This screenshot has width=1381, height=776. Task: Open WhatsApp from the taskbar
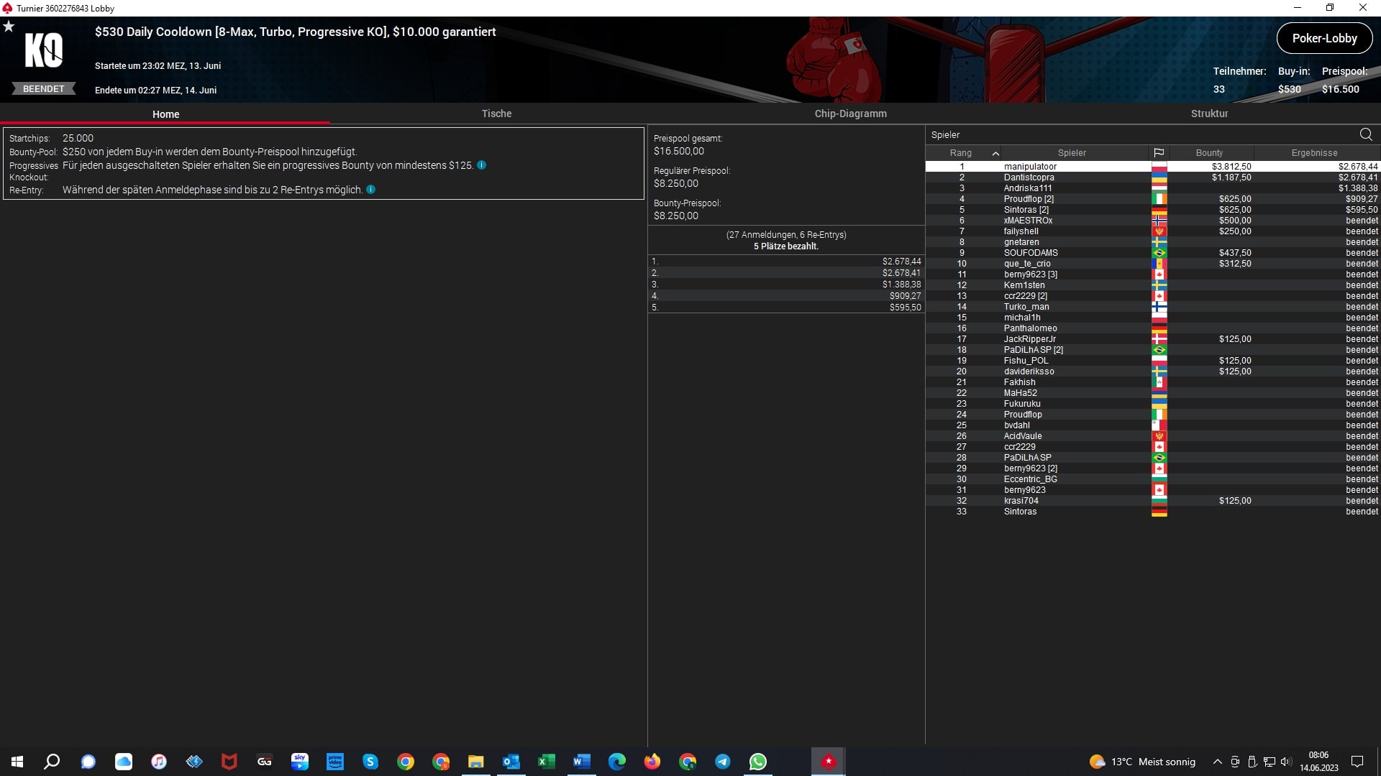757,762
